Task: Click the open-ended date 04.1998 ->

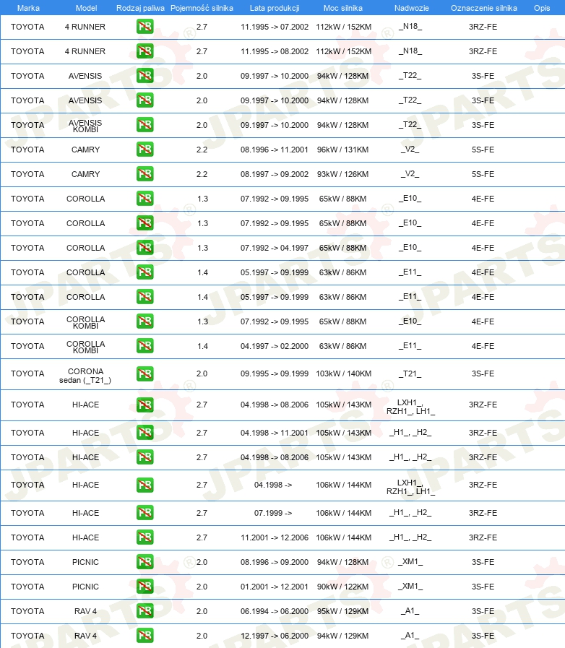Action: click(273, 485)
